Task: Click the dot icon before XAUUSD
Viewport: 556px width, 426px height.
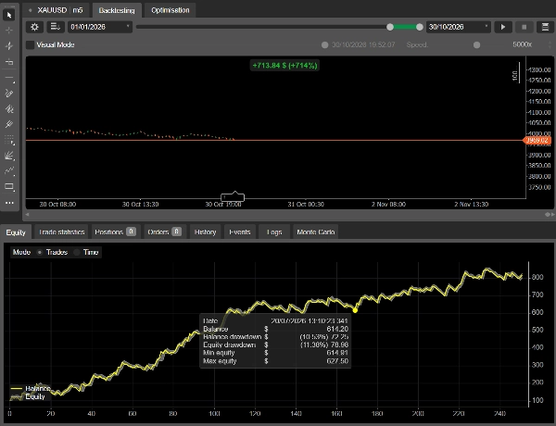Action: (31, 10)
